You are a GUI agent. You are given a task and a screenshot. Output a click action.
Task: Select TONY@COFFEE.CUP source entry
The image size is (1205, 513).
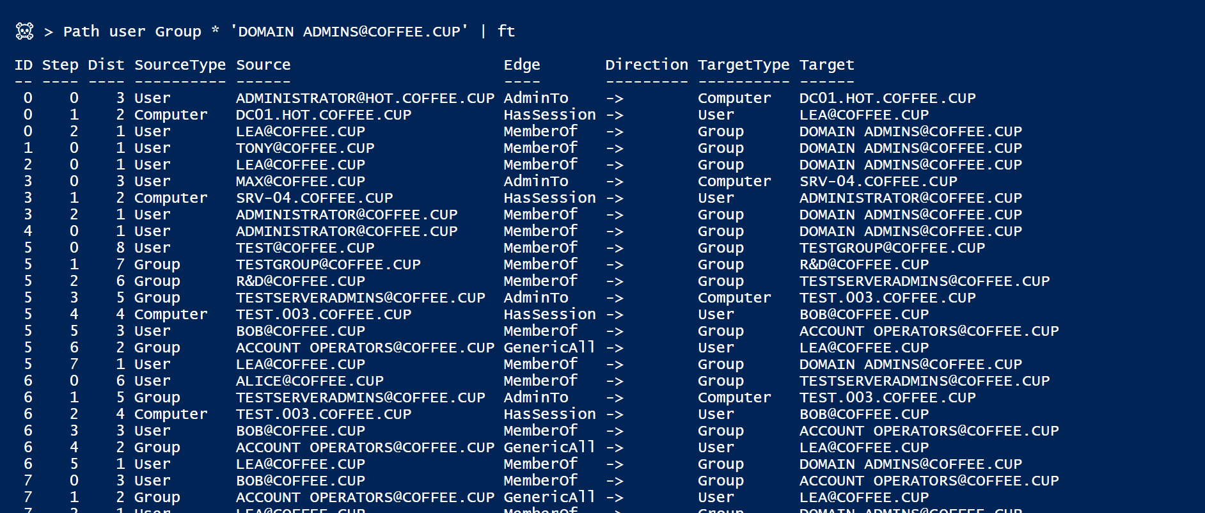pyautogui.click(x=305, y=148)
